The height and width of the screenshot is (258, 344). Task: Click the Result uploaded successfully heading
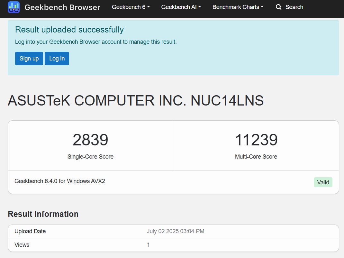pyautogui.click(x=69, y=30)
